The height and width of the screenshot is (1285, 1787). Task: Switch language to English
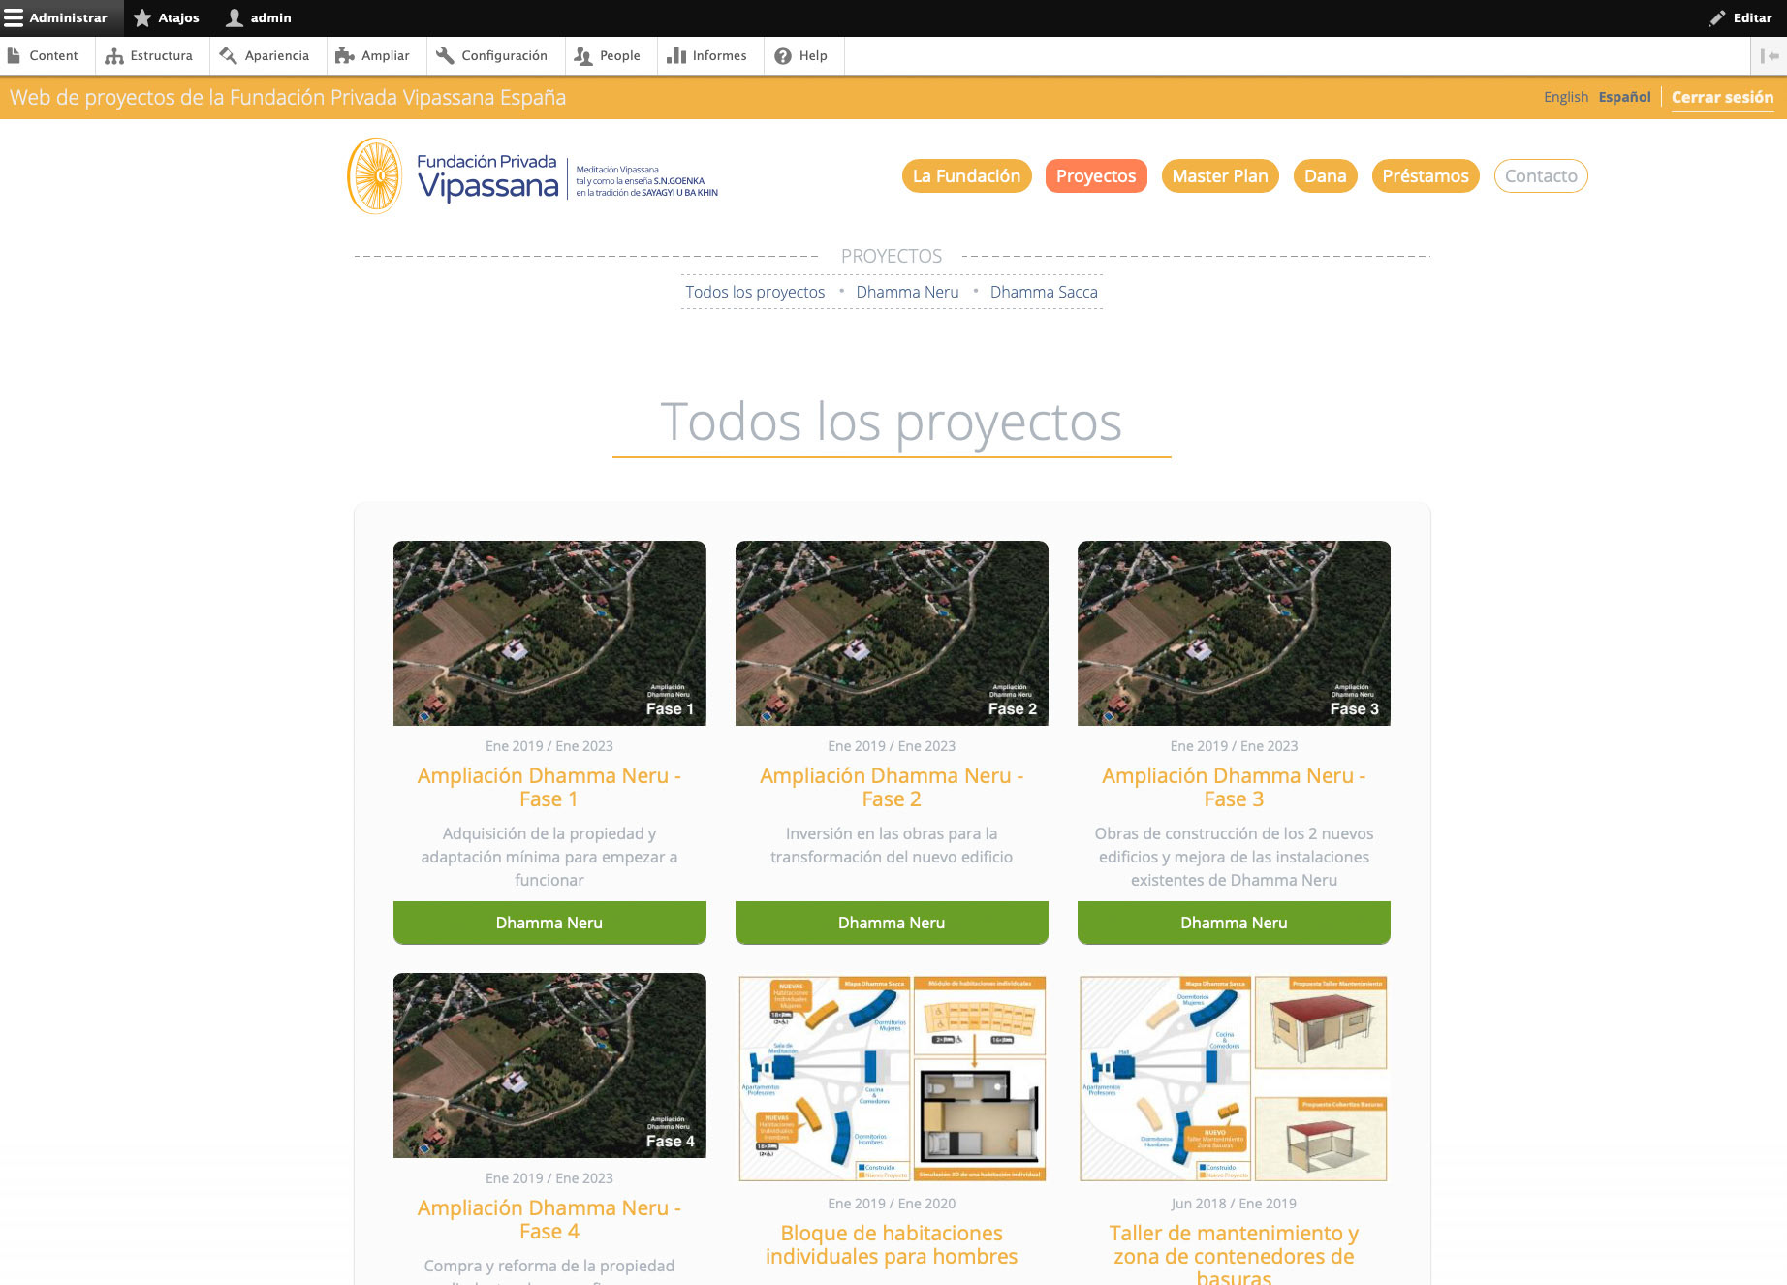coord(1565,97)
